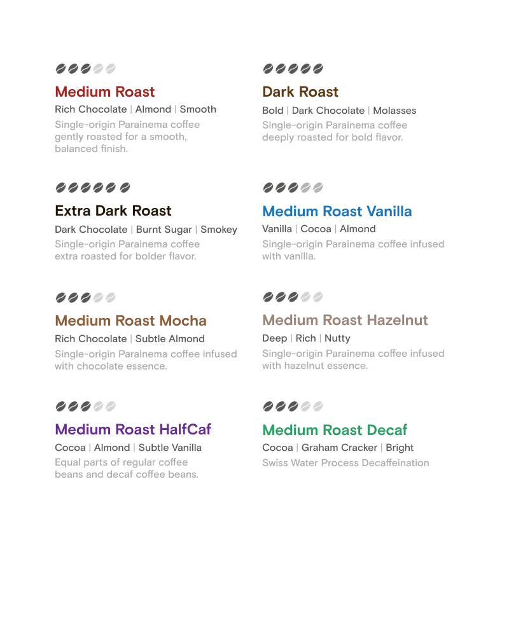Open the Medium Roast Mocha heading
509x636 pixels.
point(130,321)
